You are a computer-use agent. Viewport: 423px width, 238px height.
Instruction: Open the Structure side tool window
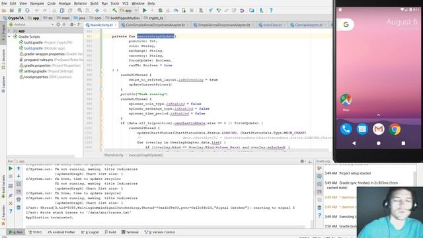pos(3,59)
